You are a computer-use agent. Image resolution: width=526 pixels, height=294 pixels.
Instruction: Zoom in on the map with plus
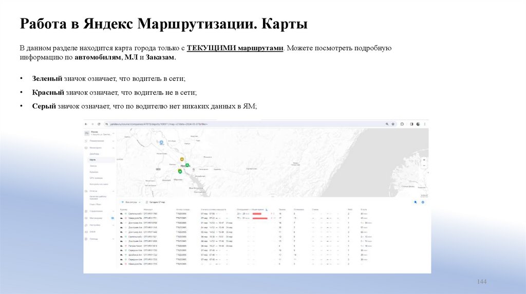coord(424,160)
